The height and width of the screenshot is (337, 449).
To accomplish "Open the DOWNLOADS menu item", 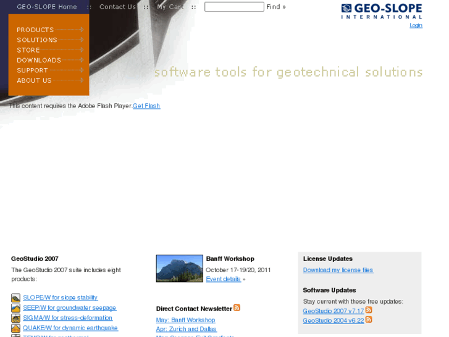I will (39, 60).
